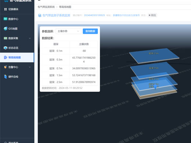The width and height of the screenshot is (191, 143).
Task: Select the 等高线地图 sidebar menu item
Action: coord(17,58)
